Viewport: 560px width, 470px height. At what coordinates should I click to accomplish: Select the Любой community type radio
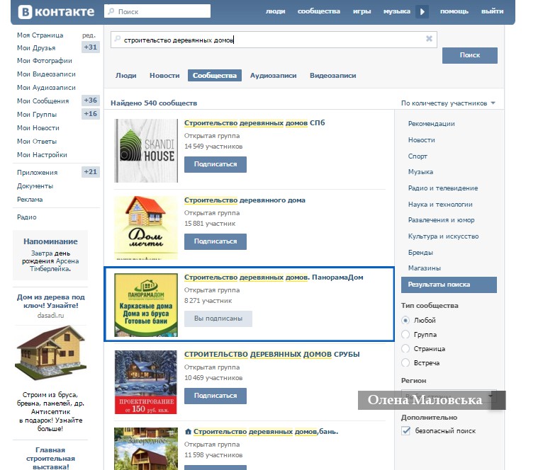[x=405, y=320]
